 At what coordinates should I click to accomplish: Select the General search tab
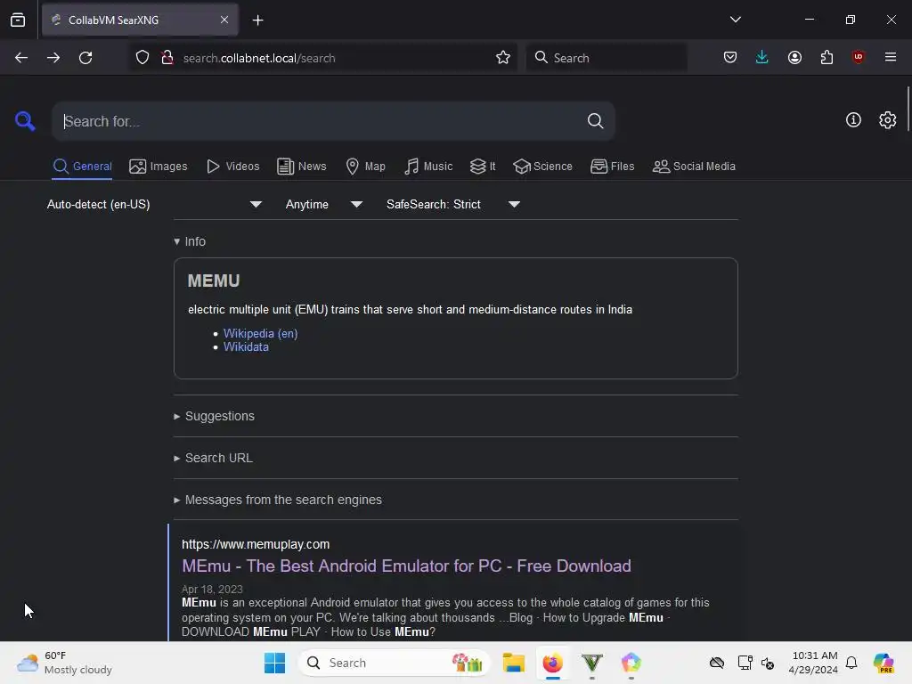[x=82, y=167]
